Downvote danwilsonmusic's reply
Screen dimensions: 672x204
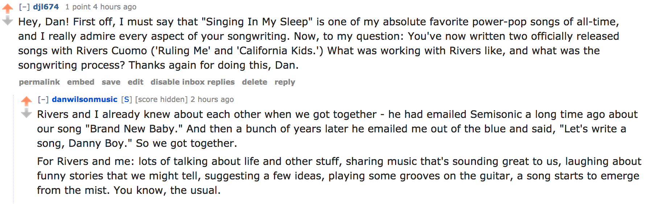pyautogui.click(x=26, y=113)
